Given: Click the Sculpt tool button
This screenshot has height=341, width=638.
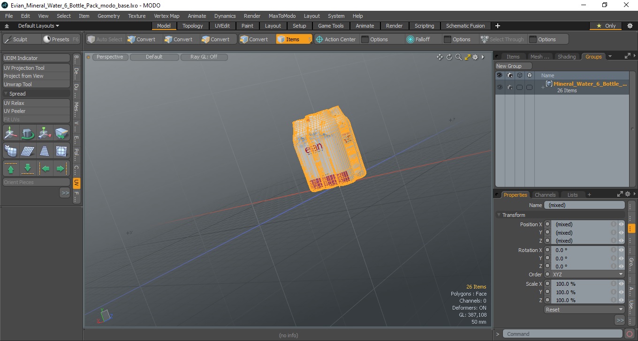Looking at the screenshot, I should pos(21,39).
